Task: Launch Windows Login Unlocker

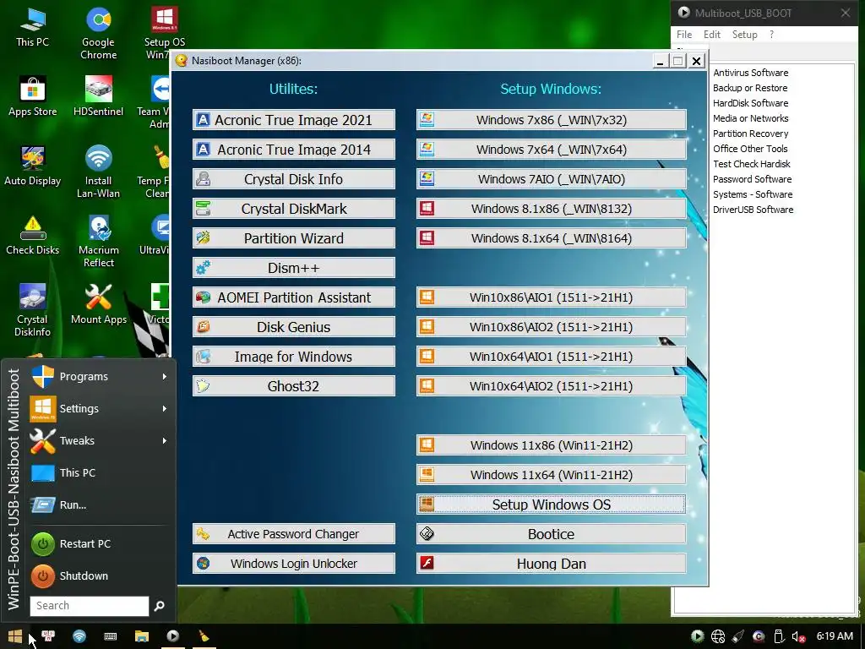Action: (293, 564)
